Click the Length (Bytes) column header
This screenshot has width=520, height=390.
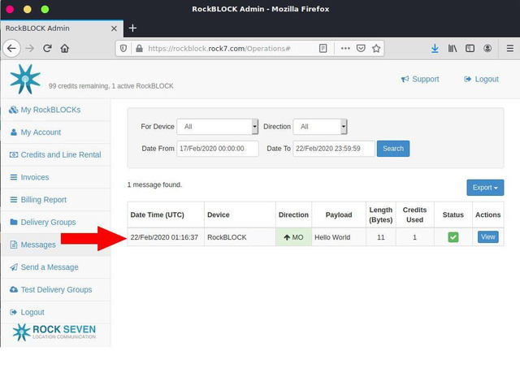click(x=381, y=214)
